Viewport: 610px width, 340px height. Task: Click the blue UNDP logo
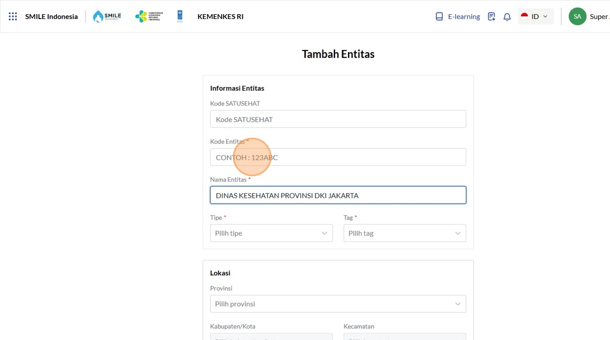pyautogui.click(x=180, y=16)
